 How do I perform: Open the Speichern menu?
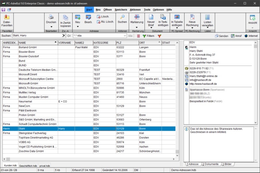[121, 10]
